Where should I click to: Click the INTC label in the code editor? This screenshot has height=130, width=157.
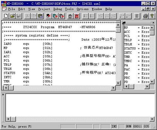pos(8,77)
